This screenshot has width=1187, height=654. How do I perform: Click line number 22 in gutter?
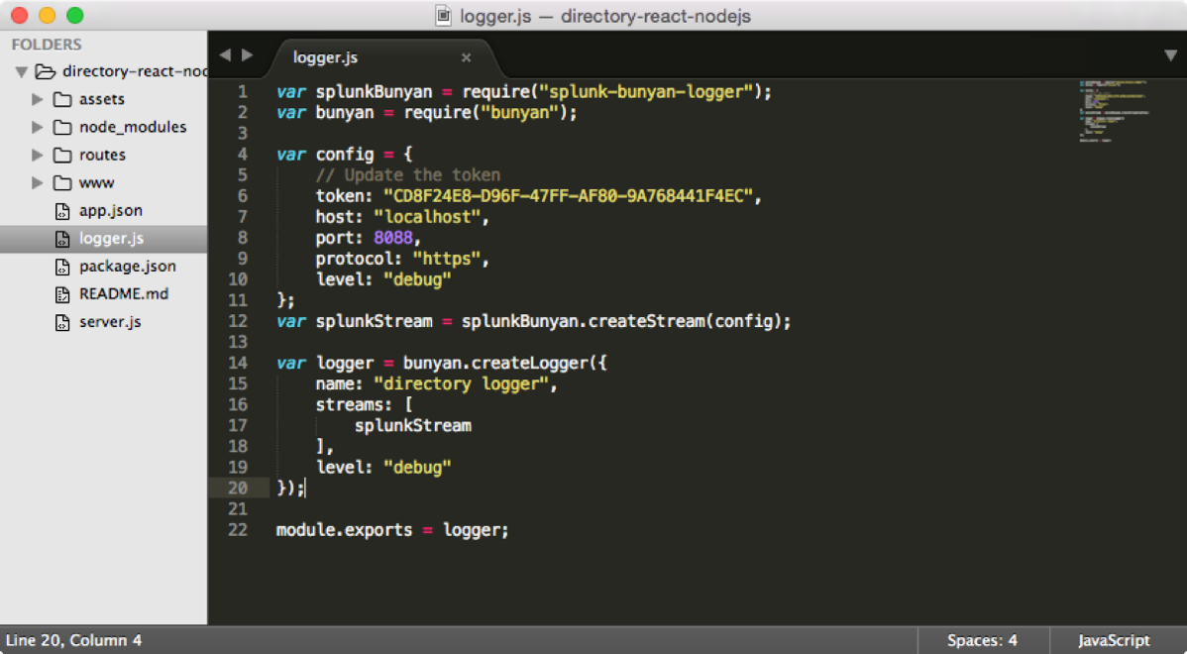click(x=238, y=530)
